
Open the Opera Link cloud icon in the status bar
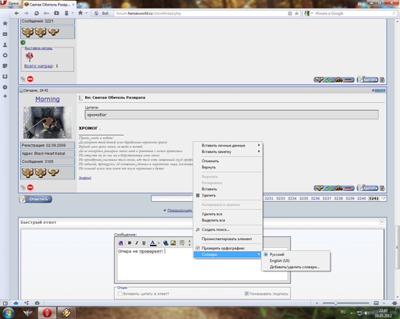pyautogui.click(x=16, y=303)
